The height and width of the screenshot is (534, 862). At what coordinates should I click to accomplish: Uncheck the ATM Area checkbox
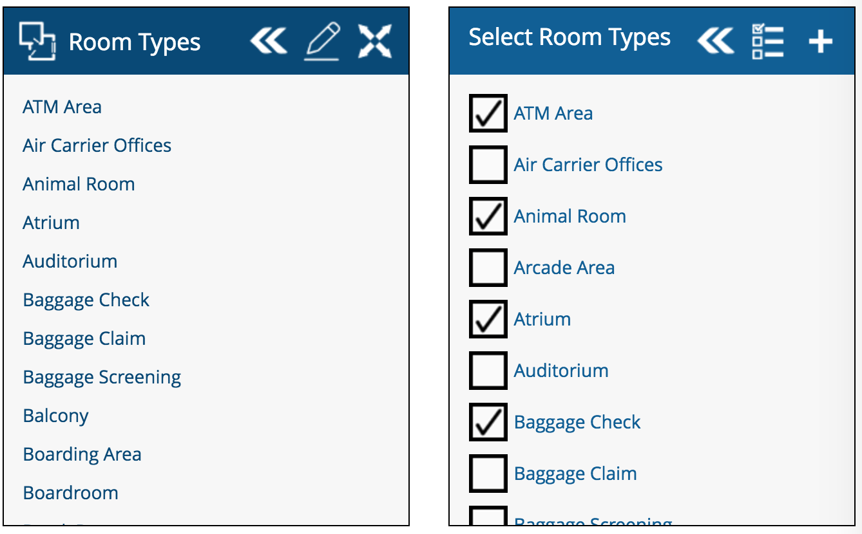click(x=488, y=113)
